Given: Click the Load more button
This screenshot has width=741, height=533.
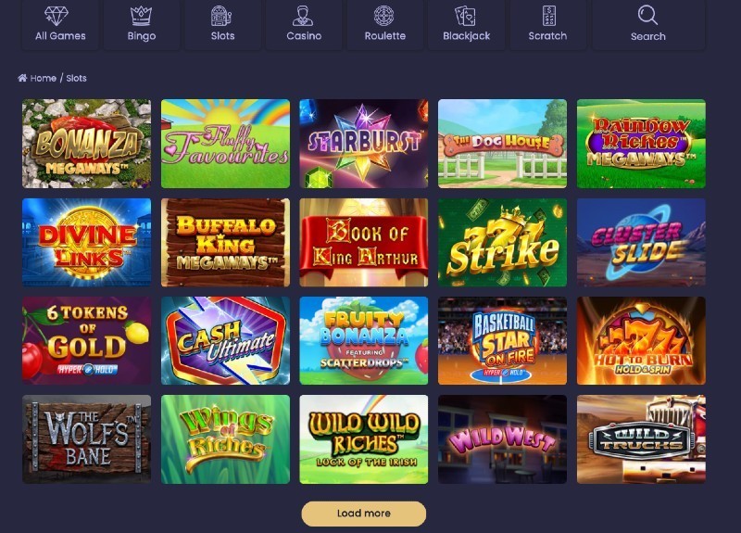Looking at the screenshot, I should [x=363, y=514].
